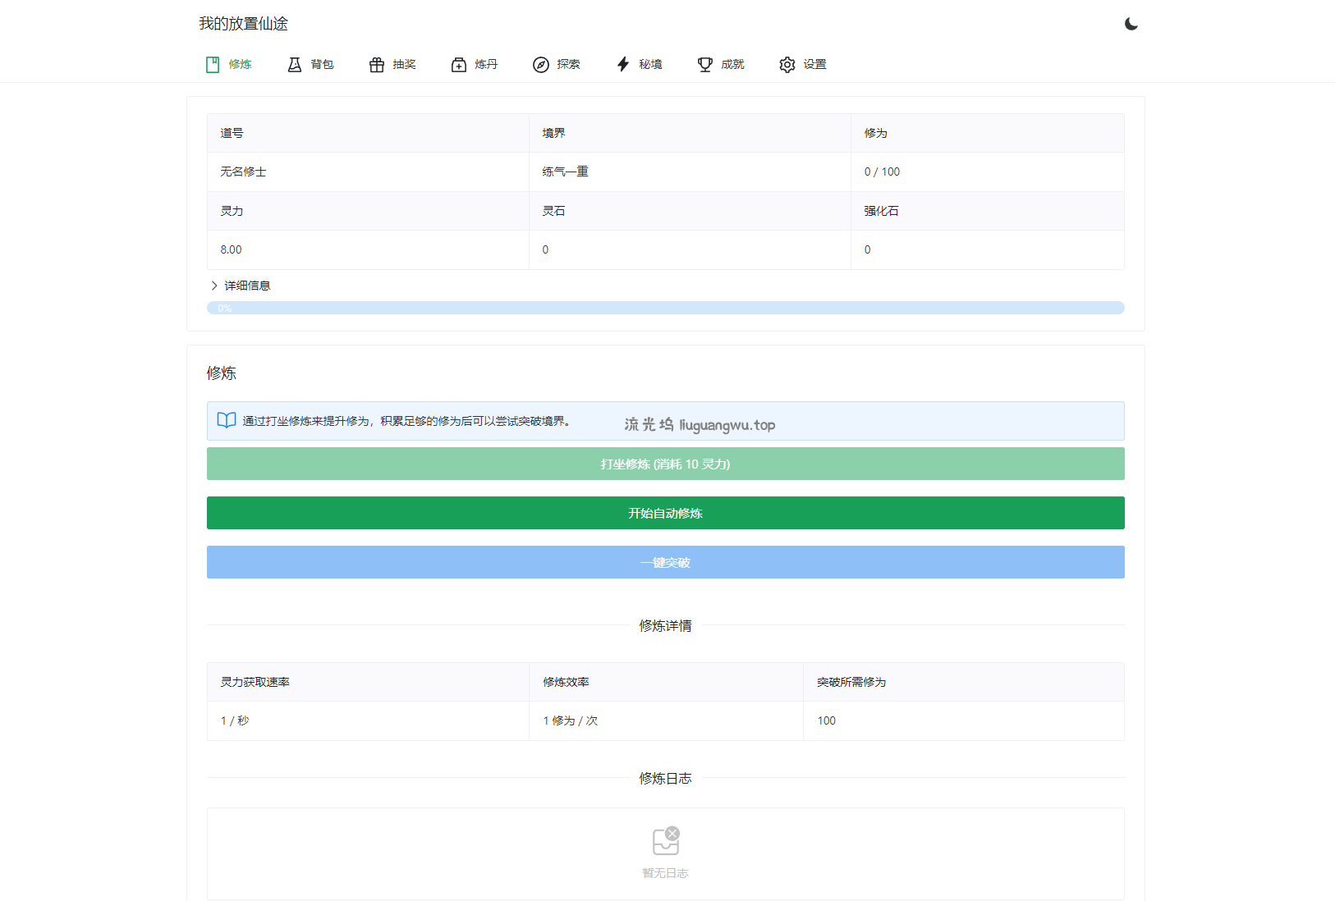Activate one-click breakthrough 一键突破
Image resolution: width=1335 pixels, height=901 pixels.
[x=665, y=562]
